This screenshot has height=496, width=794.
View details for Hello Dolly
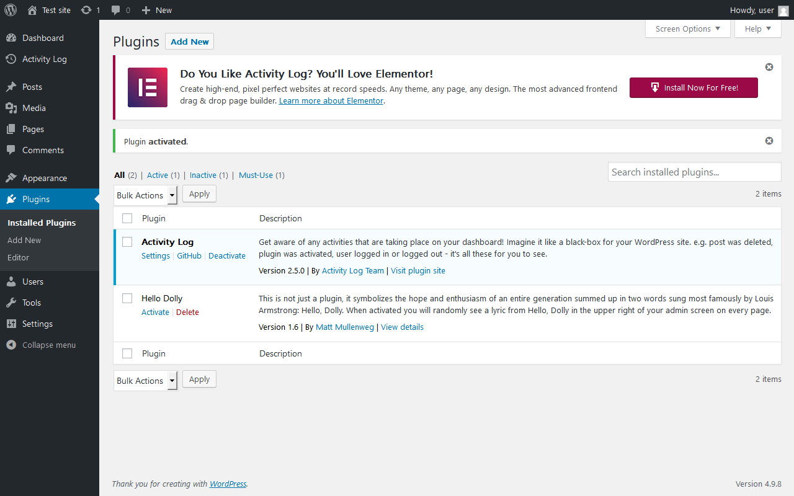pos(402,327)
